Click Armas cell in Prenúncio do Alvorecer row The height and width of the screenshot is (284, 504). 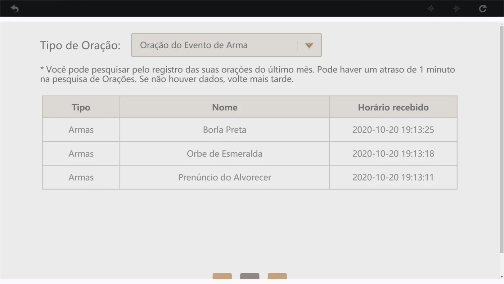[81, 177]
